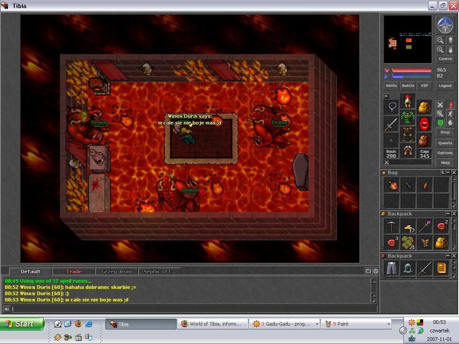Screen dimensions: 459x344
Task: Minimize the Bag container
Action: click(x=448, y=172)
